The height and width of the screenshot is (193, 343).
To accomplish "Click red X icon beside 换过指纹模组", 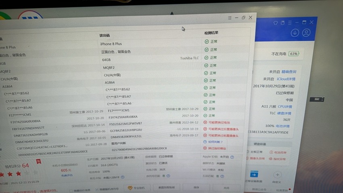I will tap(205, 148).
